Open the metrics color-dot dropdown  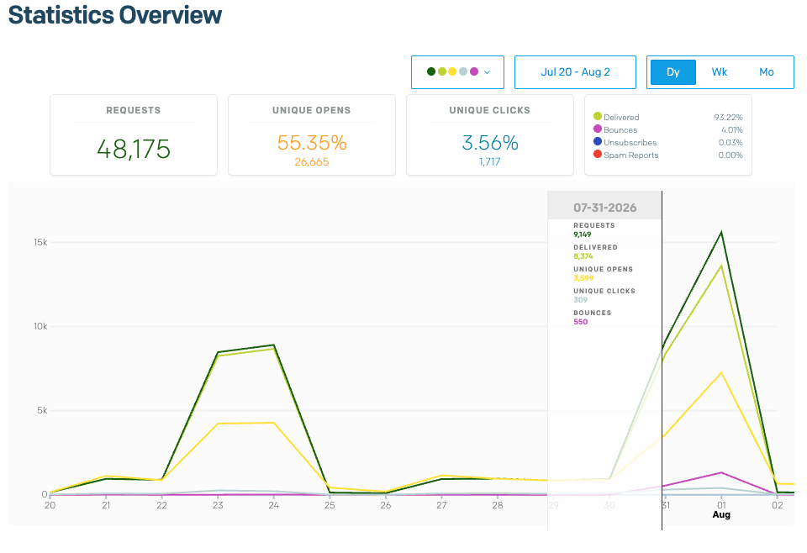tap(457, 72)
